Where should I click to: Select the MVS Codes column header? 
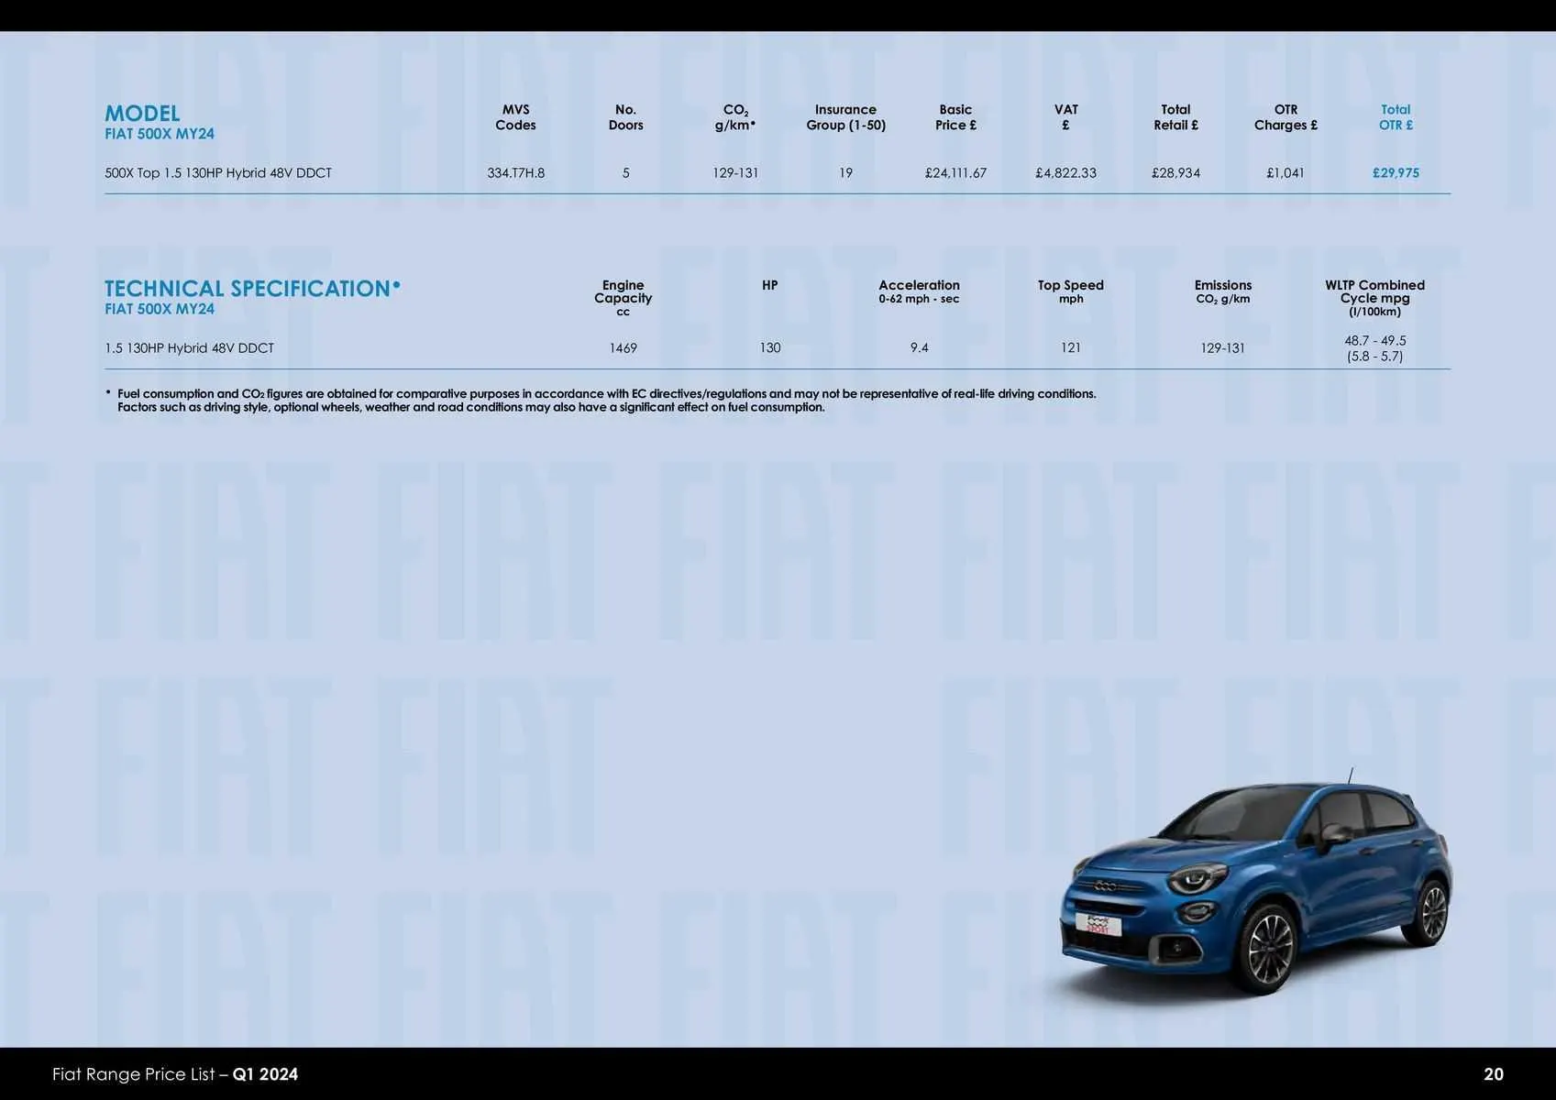point(514,117)
